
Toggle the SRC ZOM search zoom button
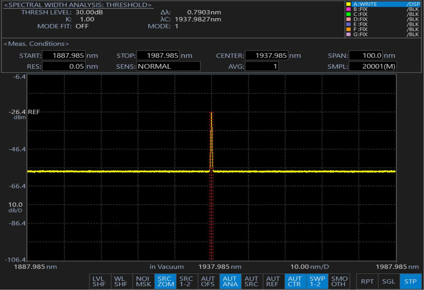click(x=165, y=281)
